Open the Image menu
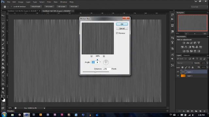This screenshot has height=117, width=209. click(21, 2)
